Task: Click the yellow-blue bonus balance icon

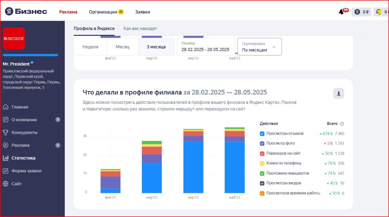Action: coord(379,12)
